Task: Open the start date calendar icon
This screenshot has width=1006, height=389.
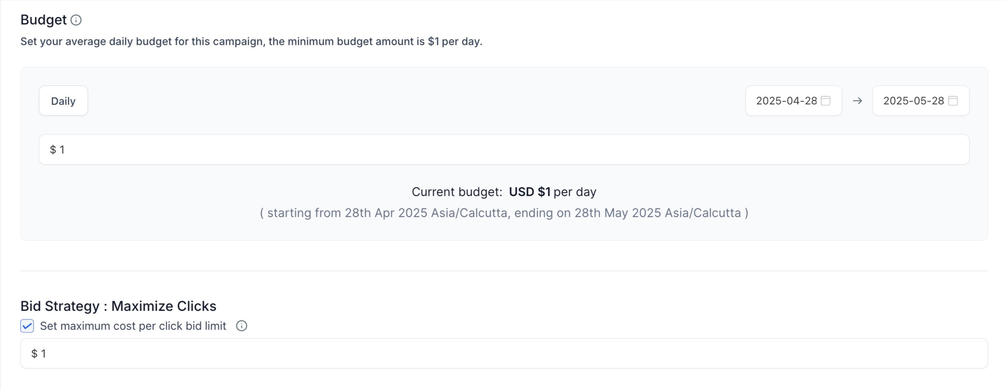Action: [x=826, y=101]
